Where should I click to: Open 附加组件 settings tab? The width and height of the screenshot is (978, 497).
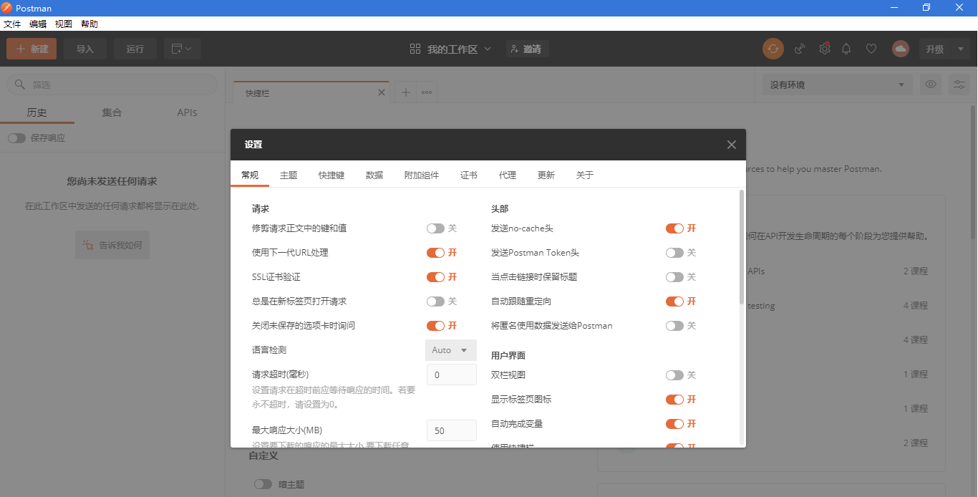(422, 175)
